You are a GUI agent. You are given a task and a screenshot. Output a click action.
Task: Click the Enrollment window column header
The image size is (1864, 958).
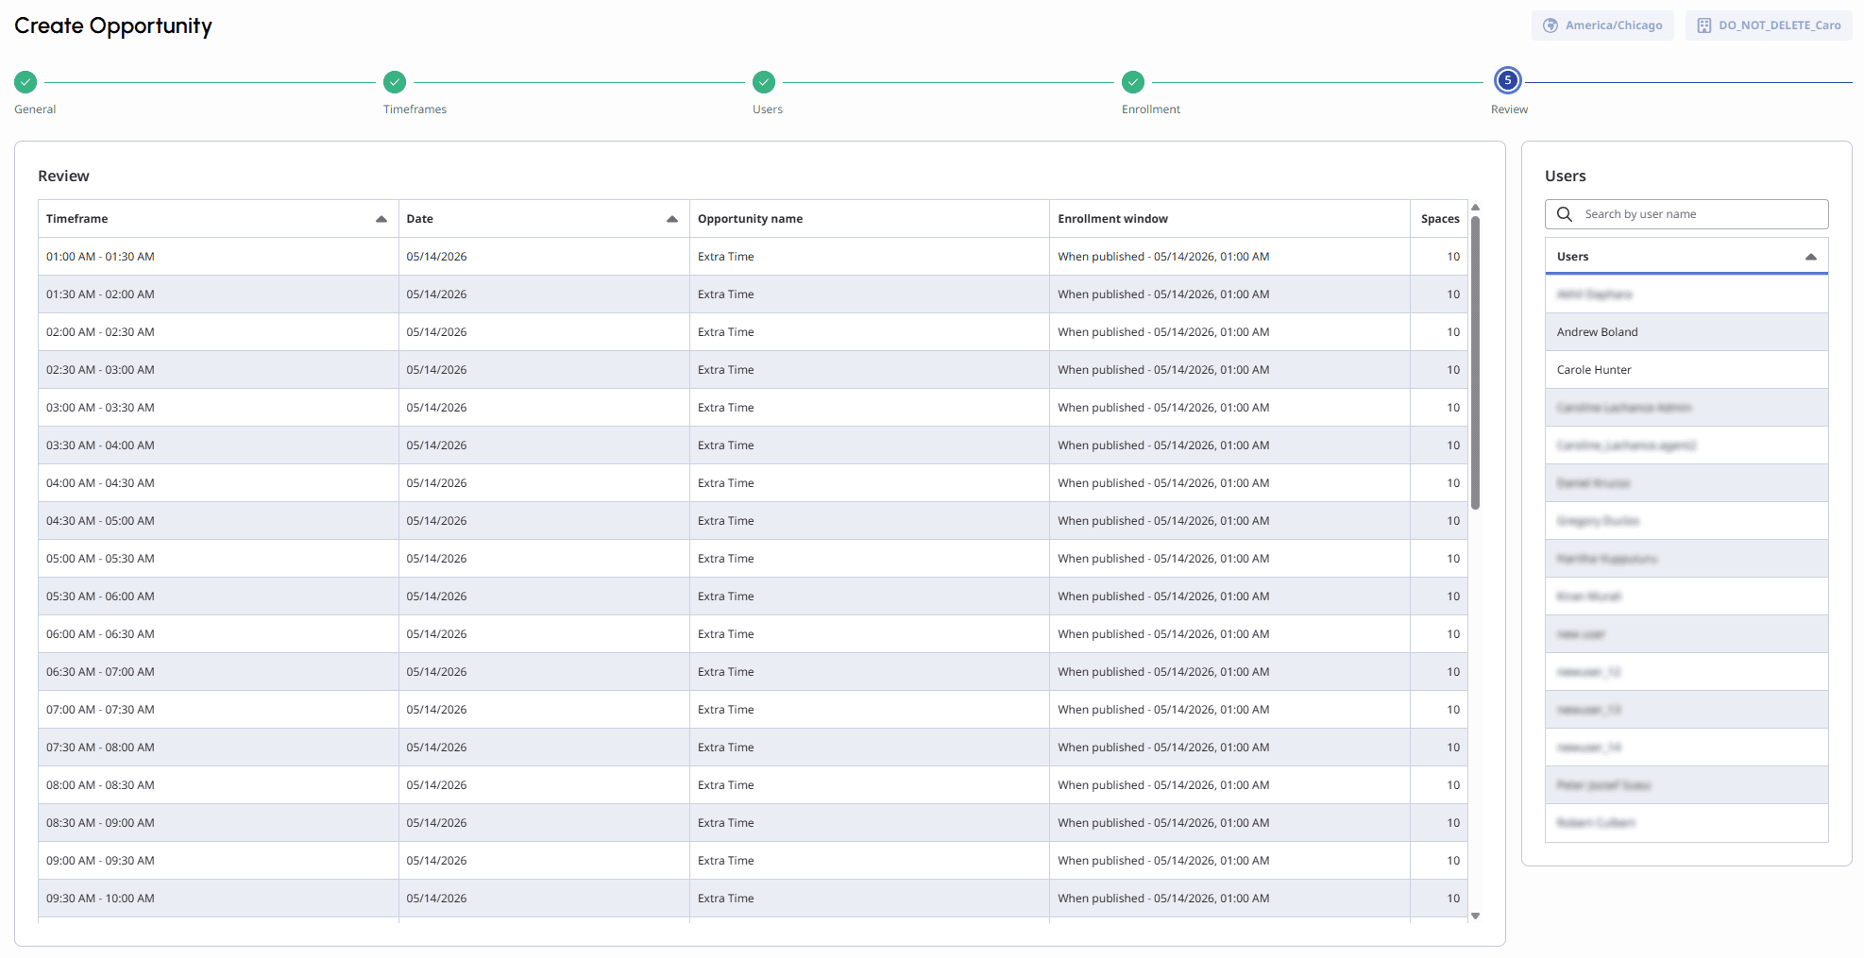[1229, 219]
